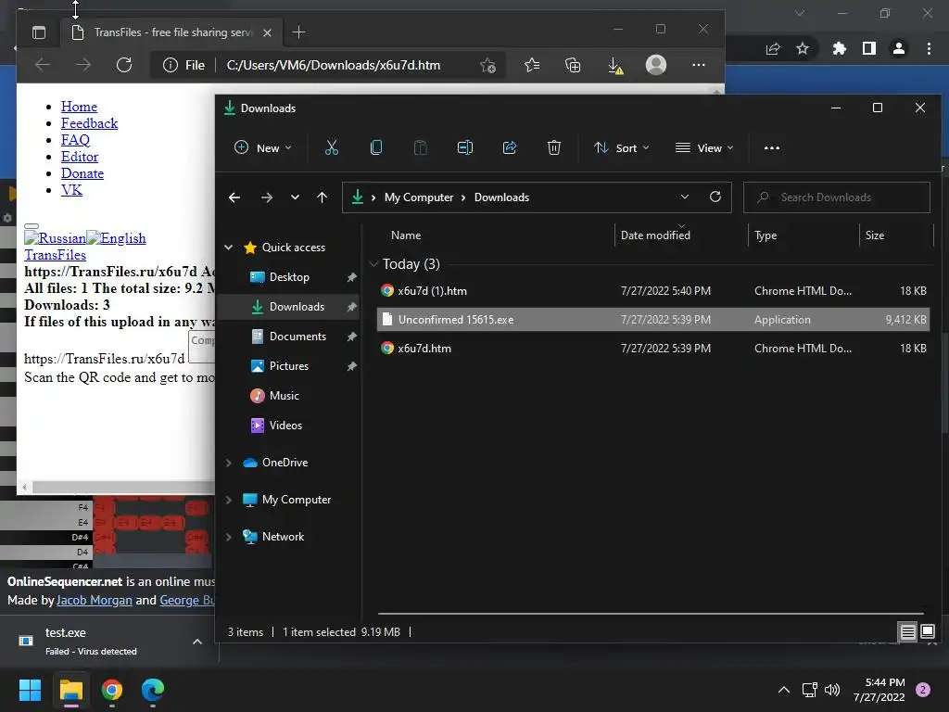Expand the address bar history dropdown
This screenshot has width=949, height=712.
[x=685, y=197]
